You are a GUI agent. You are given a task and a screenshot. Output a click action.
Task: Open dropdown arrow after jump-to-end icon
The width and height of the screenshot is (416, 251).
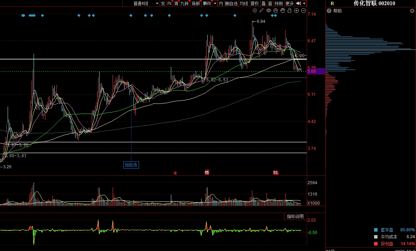point(304,3)
